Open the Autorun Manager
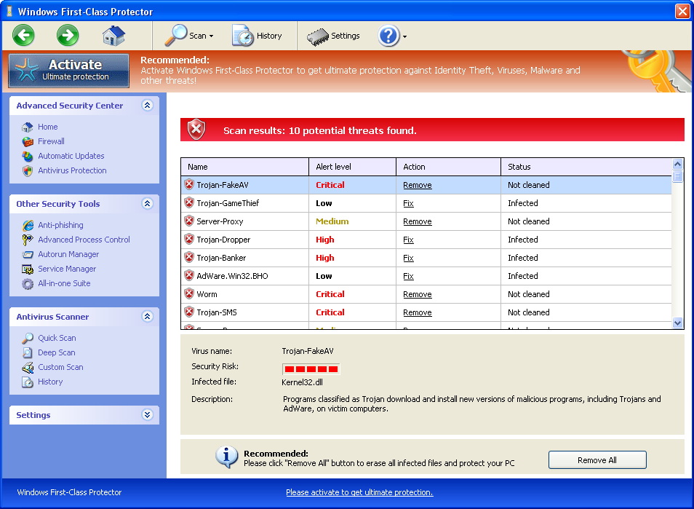 [x=68, y=254]
